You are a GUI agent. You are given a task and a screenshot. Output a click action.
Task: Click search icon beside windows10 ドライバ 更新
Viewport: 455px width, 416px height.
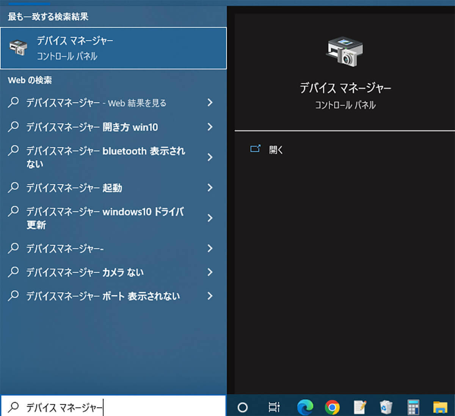(13, 211)
